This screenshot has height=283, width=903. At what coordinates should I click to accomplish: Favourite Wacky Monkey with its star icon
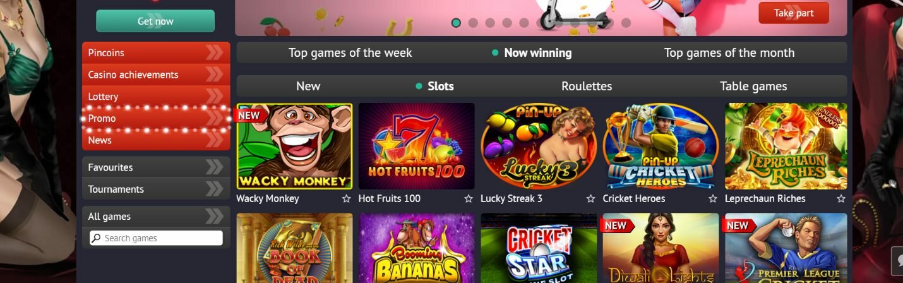(x=346, y=199)
